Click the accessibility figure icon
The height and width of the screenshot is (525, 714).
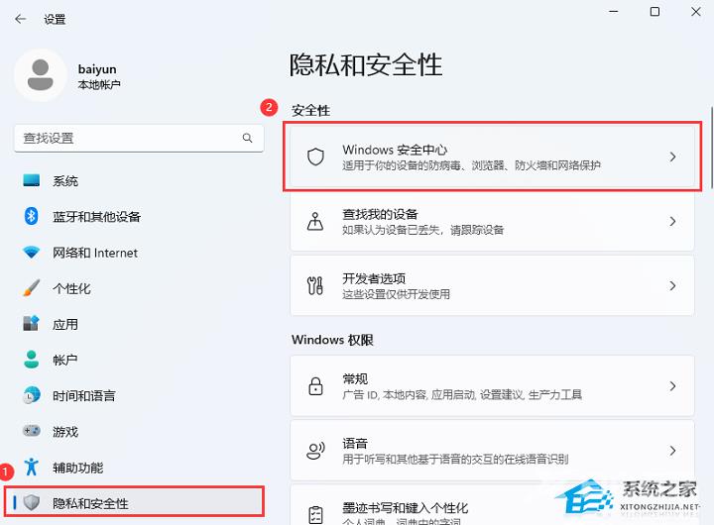click(x=32, y=467)
